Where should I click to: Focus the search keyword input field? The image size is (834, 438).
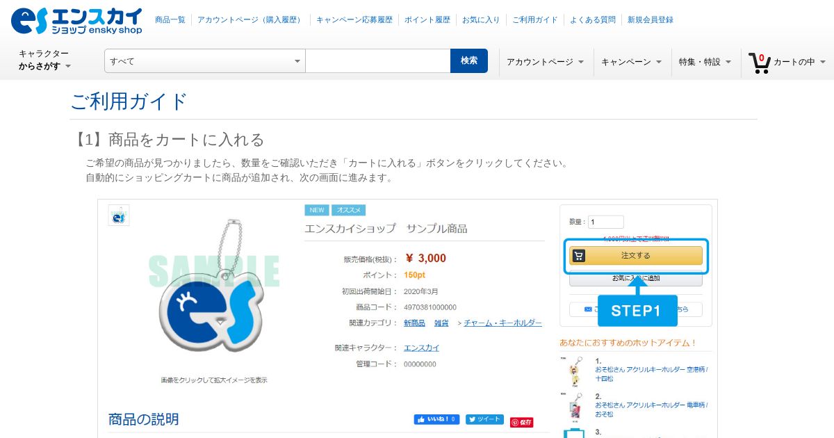click(x=378, y=61)
